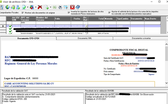Click the blue help book icon
The width and height of the screenshot is (168, 104).
tap(78, 7)
